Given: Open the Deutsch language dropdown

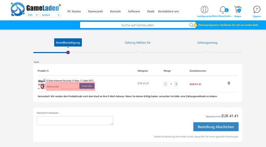Looking at the screenshot, I should click(x=51, y=15).
